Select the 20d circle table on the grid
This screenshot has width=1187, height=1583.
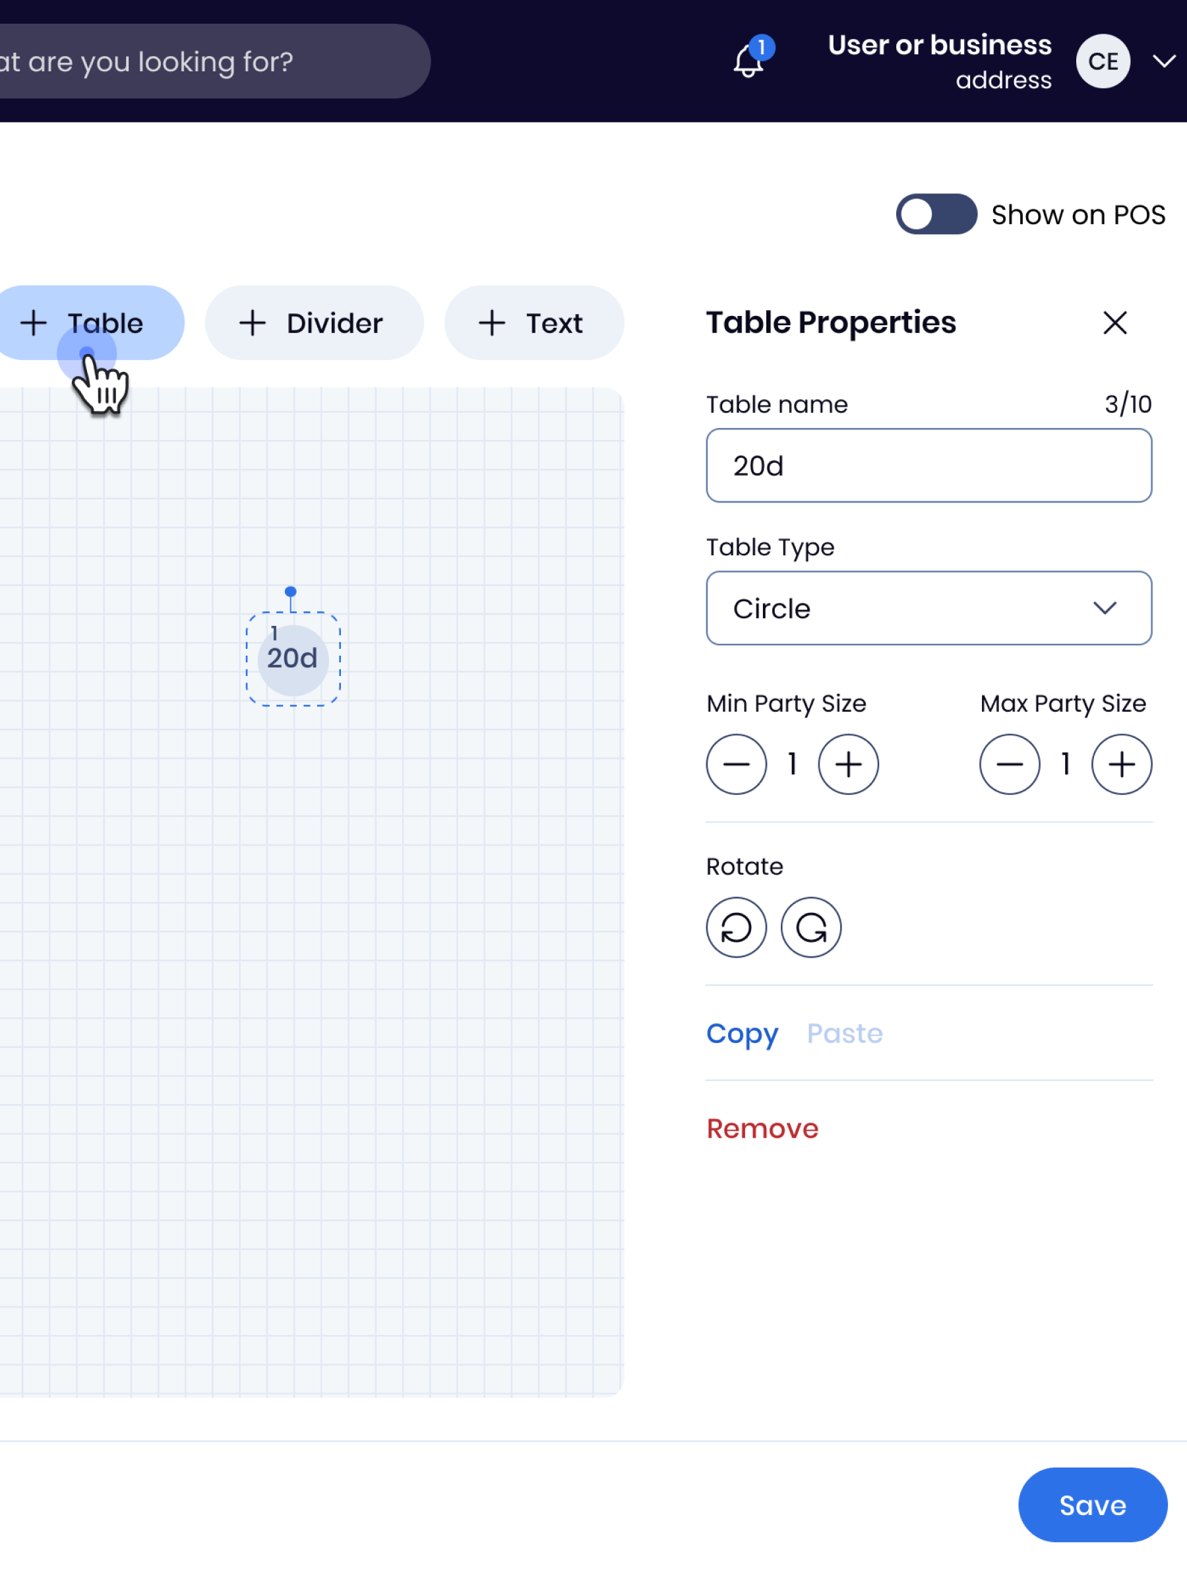293,659
